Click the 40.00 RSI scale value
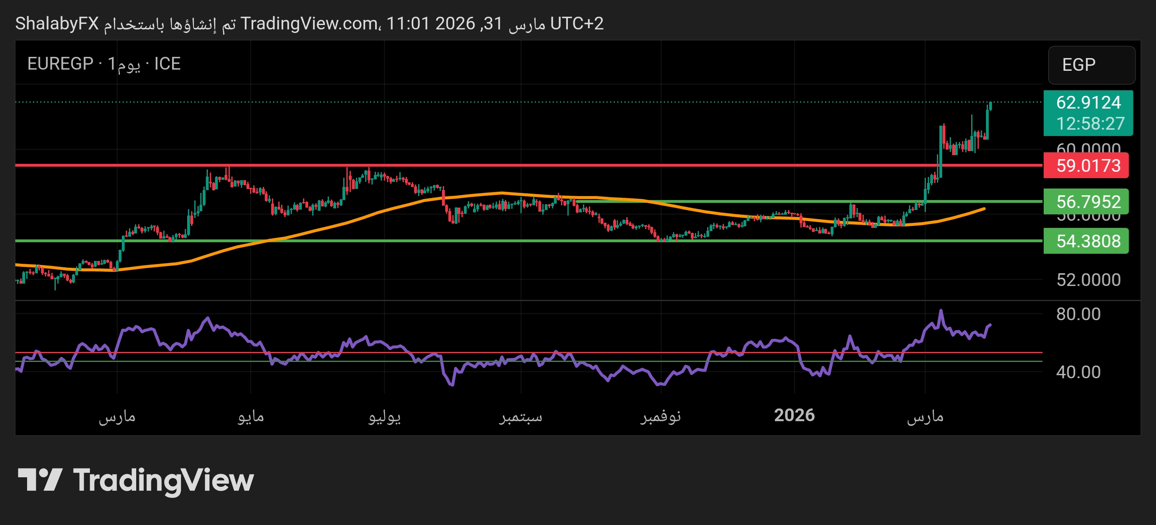 coord(1078,372)
